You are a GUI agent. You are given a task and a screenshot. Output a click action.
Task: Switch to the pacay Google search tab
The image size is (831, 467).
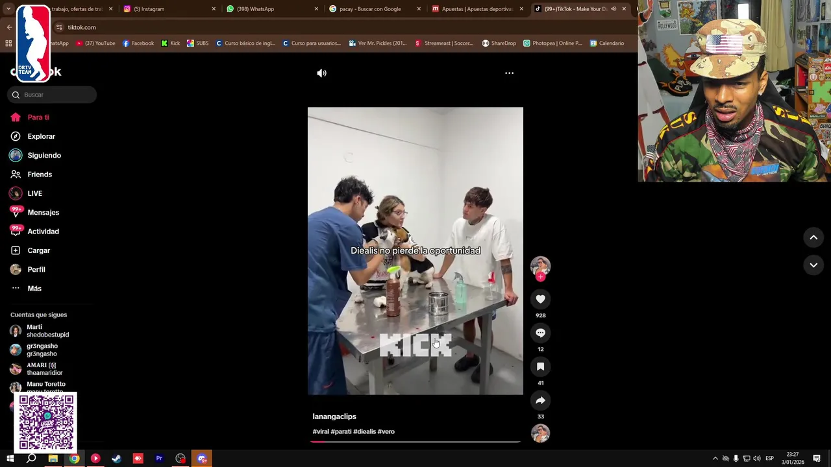point(375,9)
